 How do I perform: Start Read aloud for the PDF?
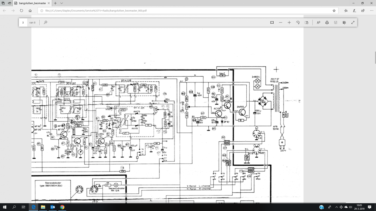click(x=318, y=23)
